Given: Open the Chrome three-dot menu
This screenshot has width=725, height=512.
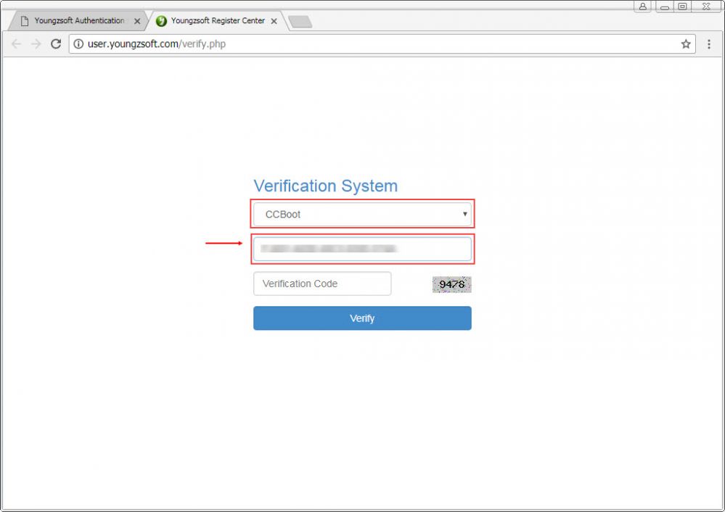Looking at the screenshot, I should [x=709, y=44].
